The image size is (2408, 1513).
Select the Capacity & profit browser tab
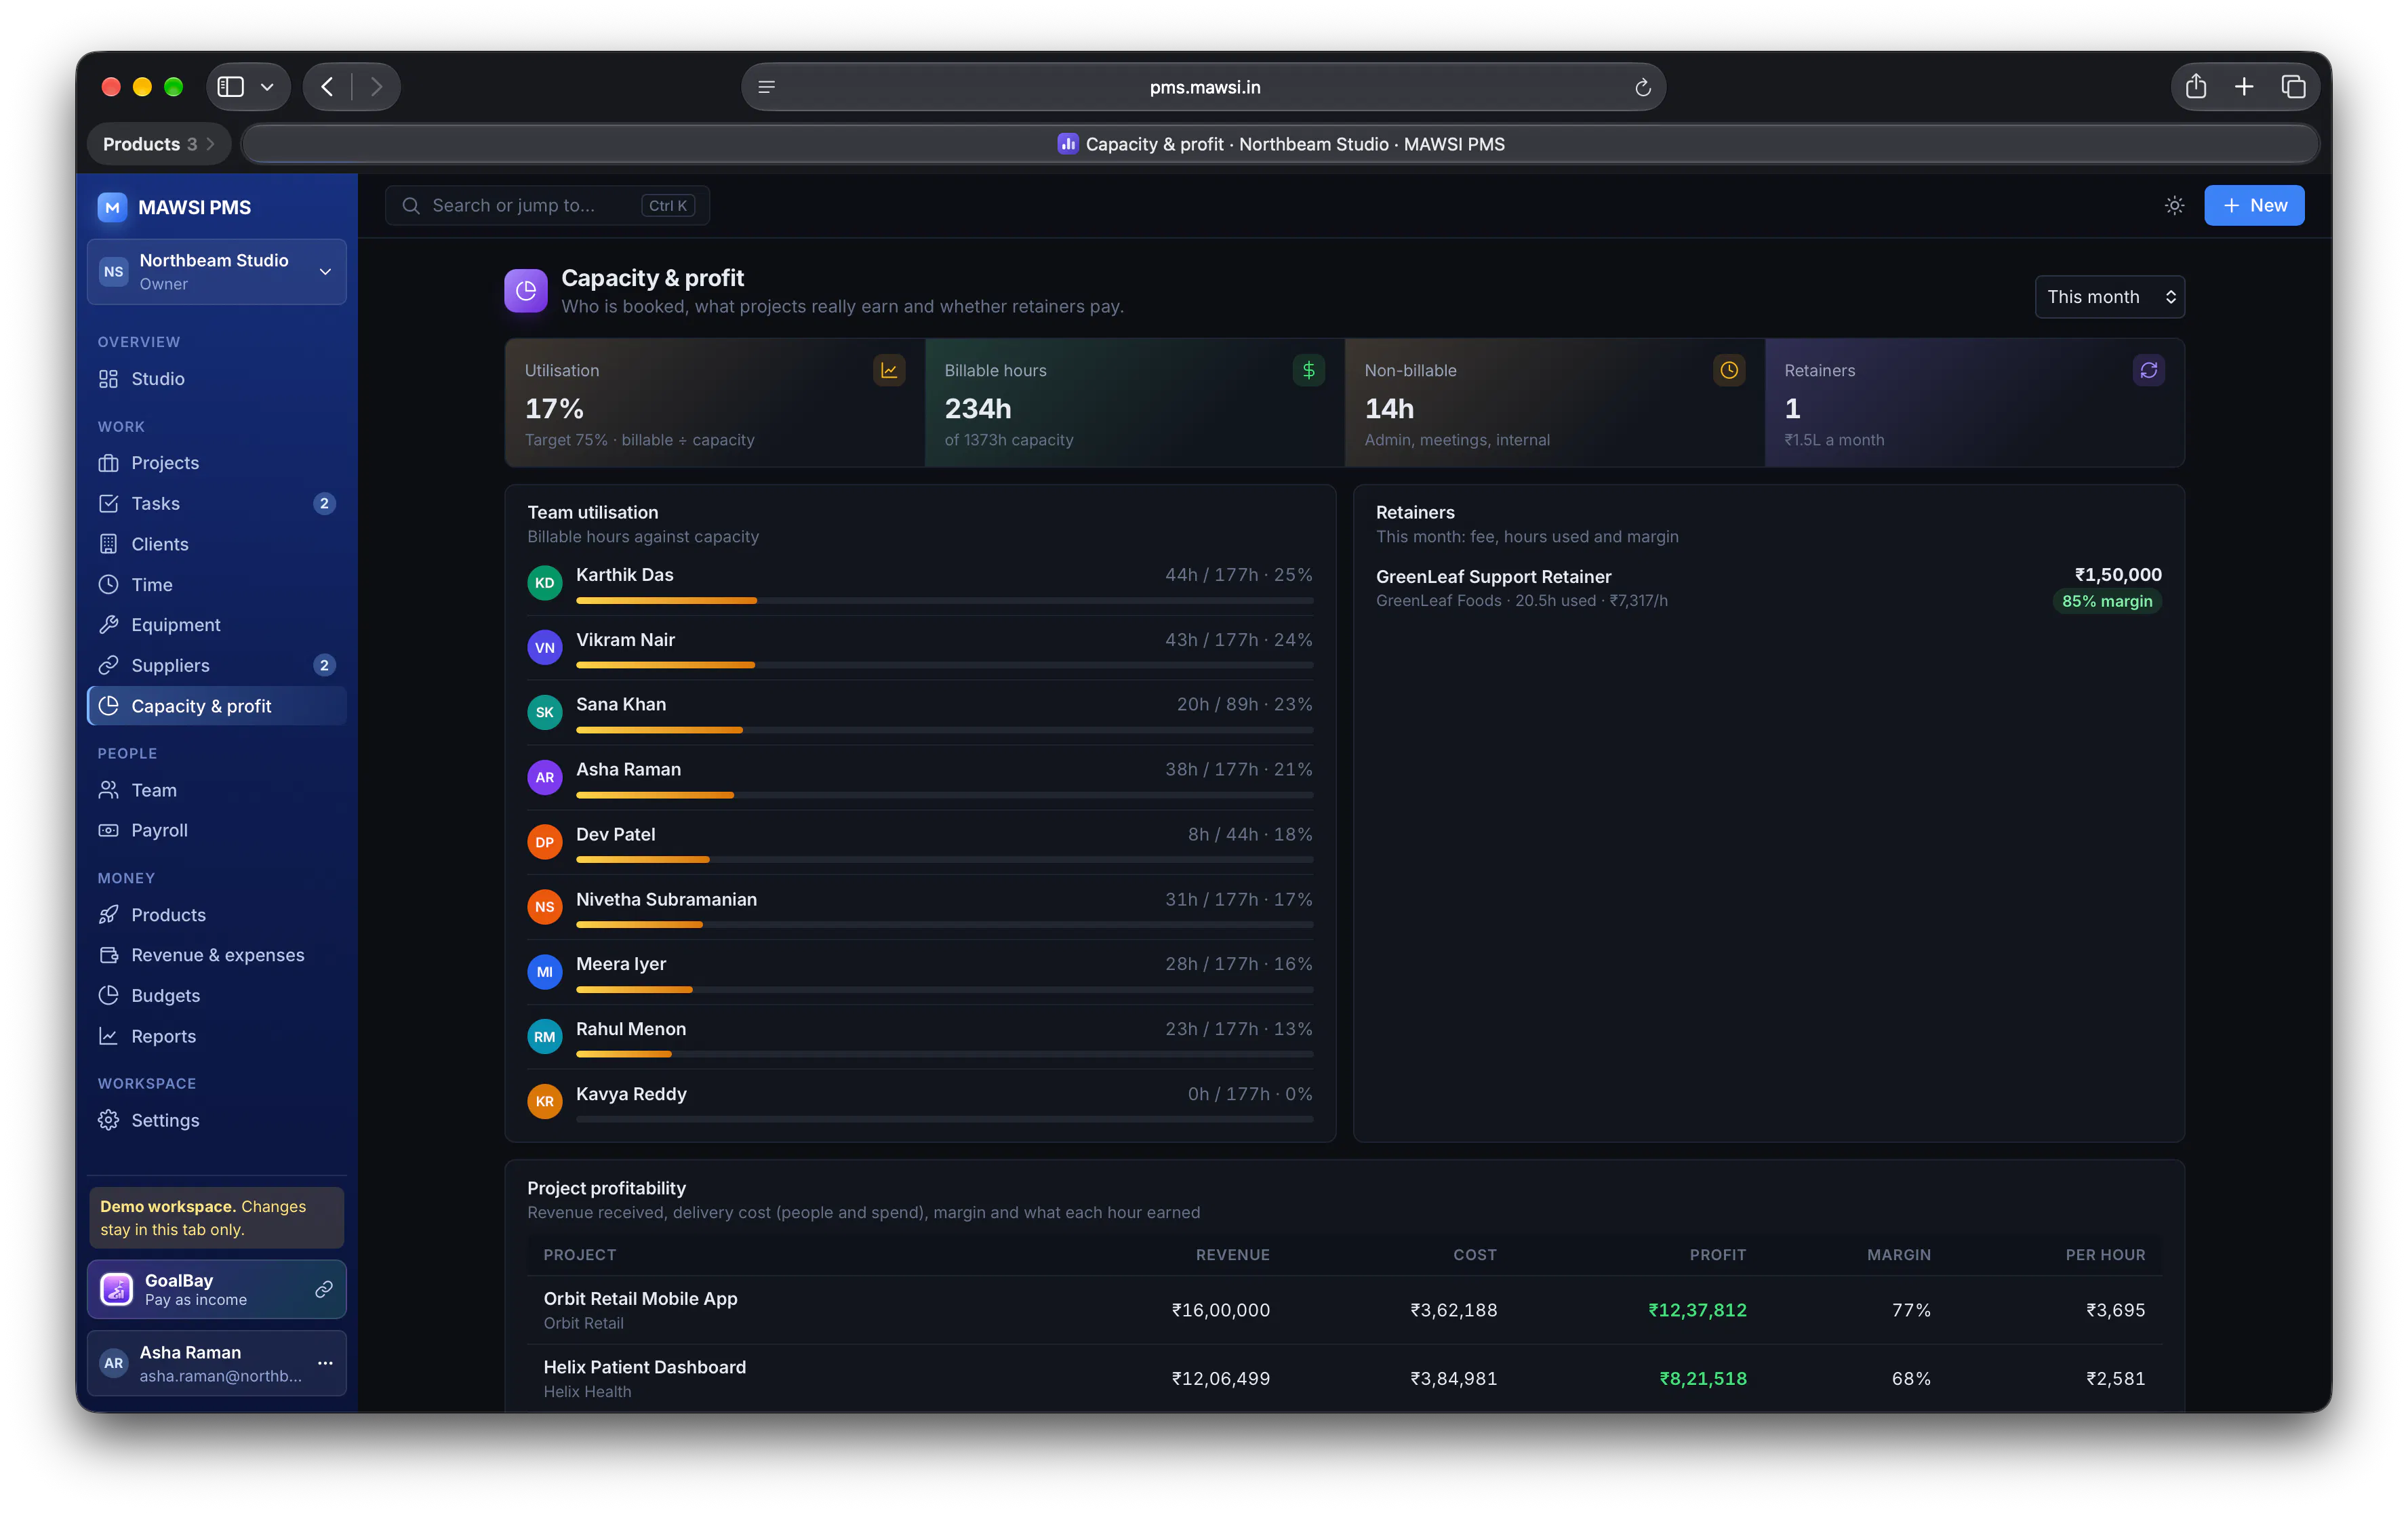[x=1280, y=144]
